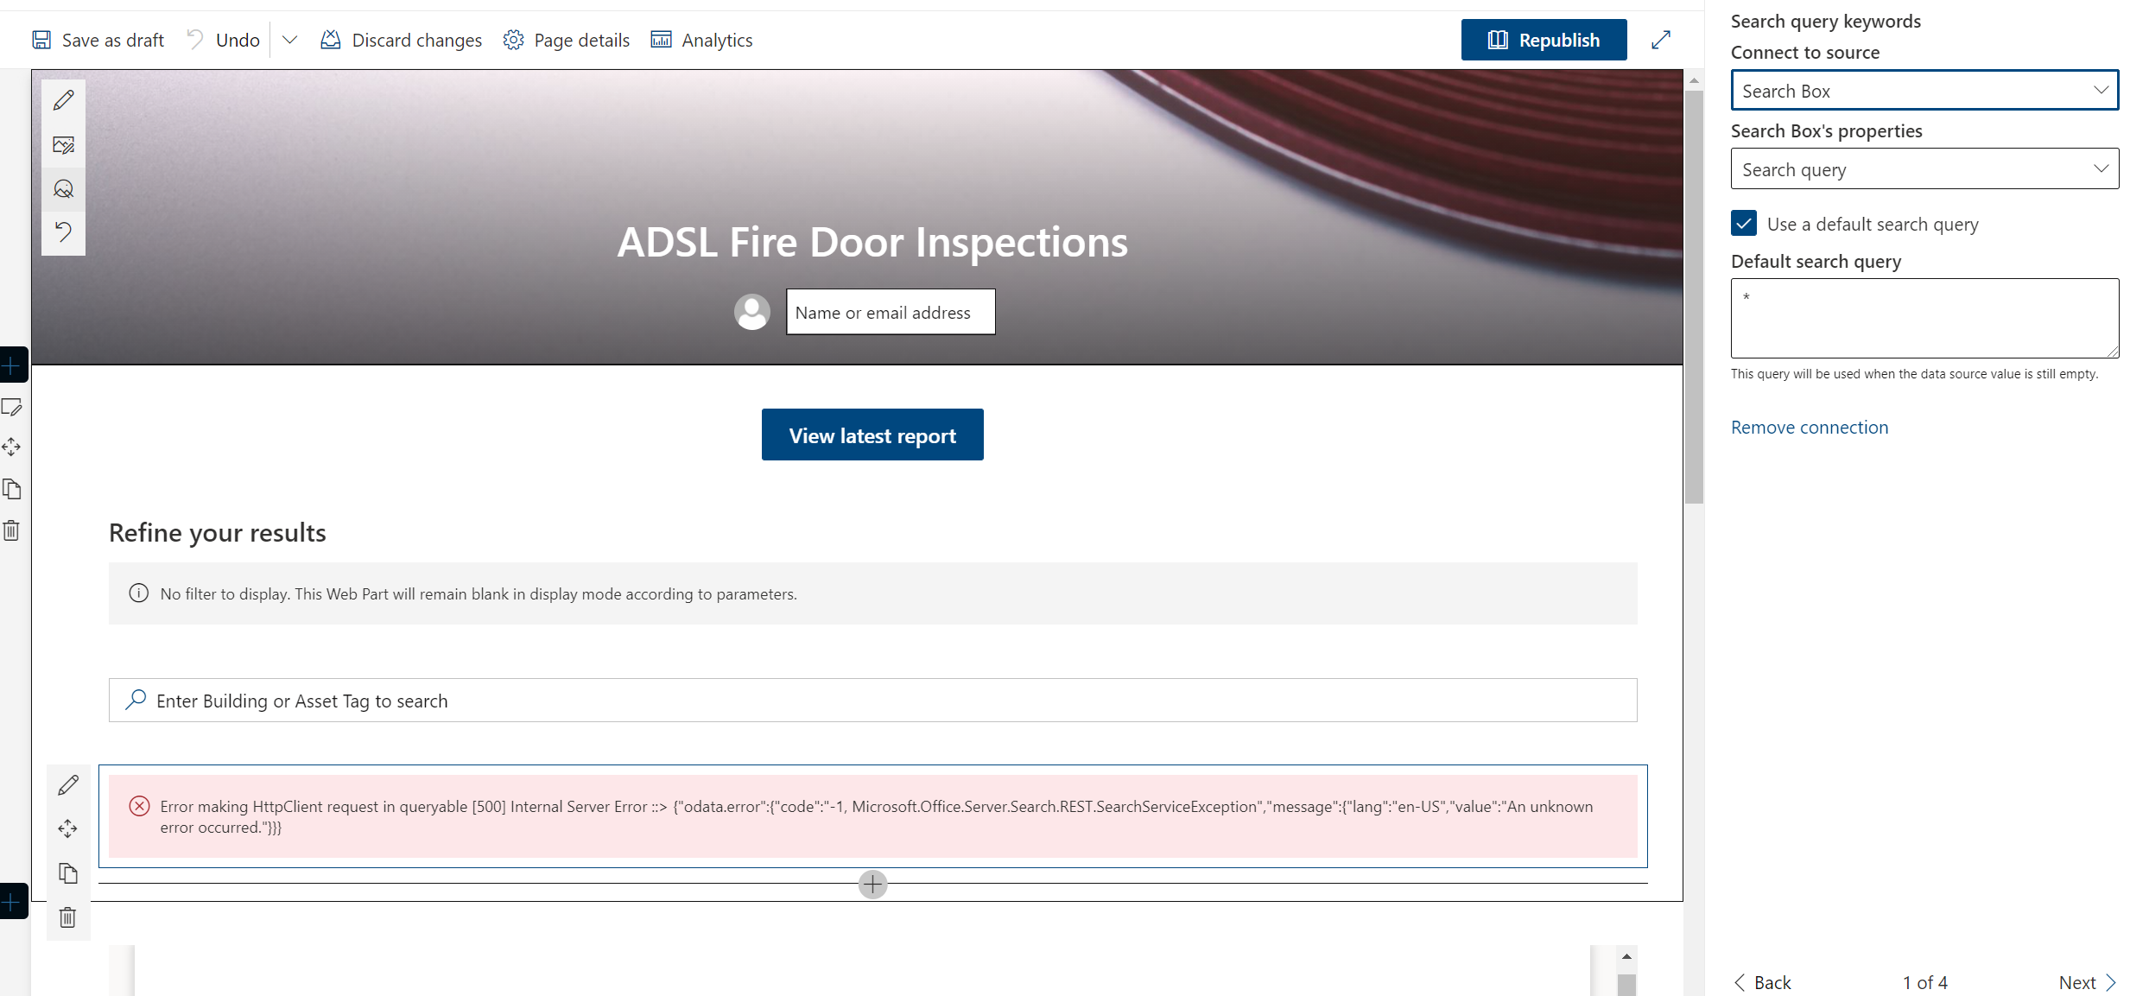Uncheck 'Use a default search query'
Image resolution: width=2130 pixels, height=996 pixels.
coord(1744,223)
